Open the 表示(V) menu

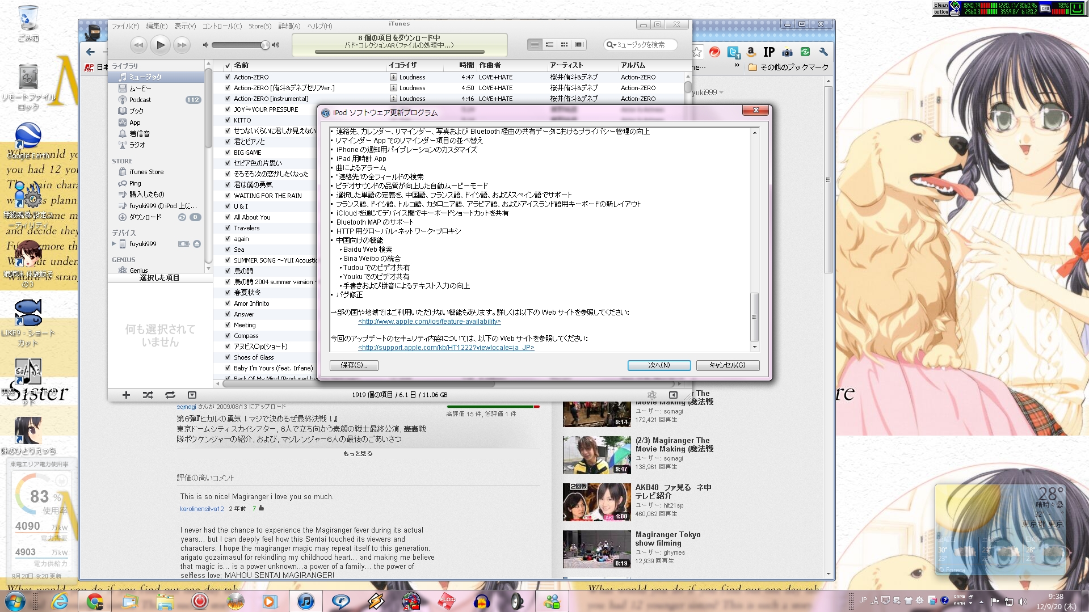(x=185, y=26)
